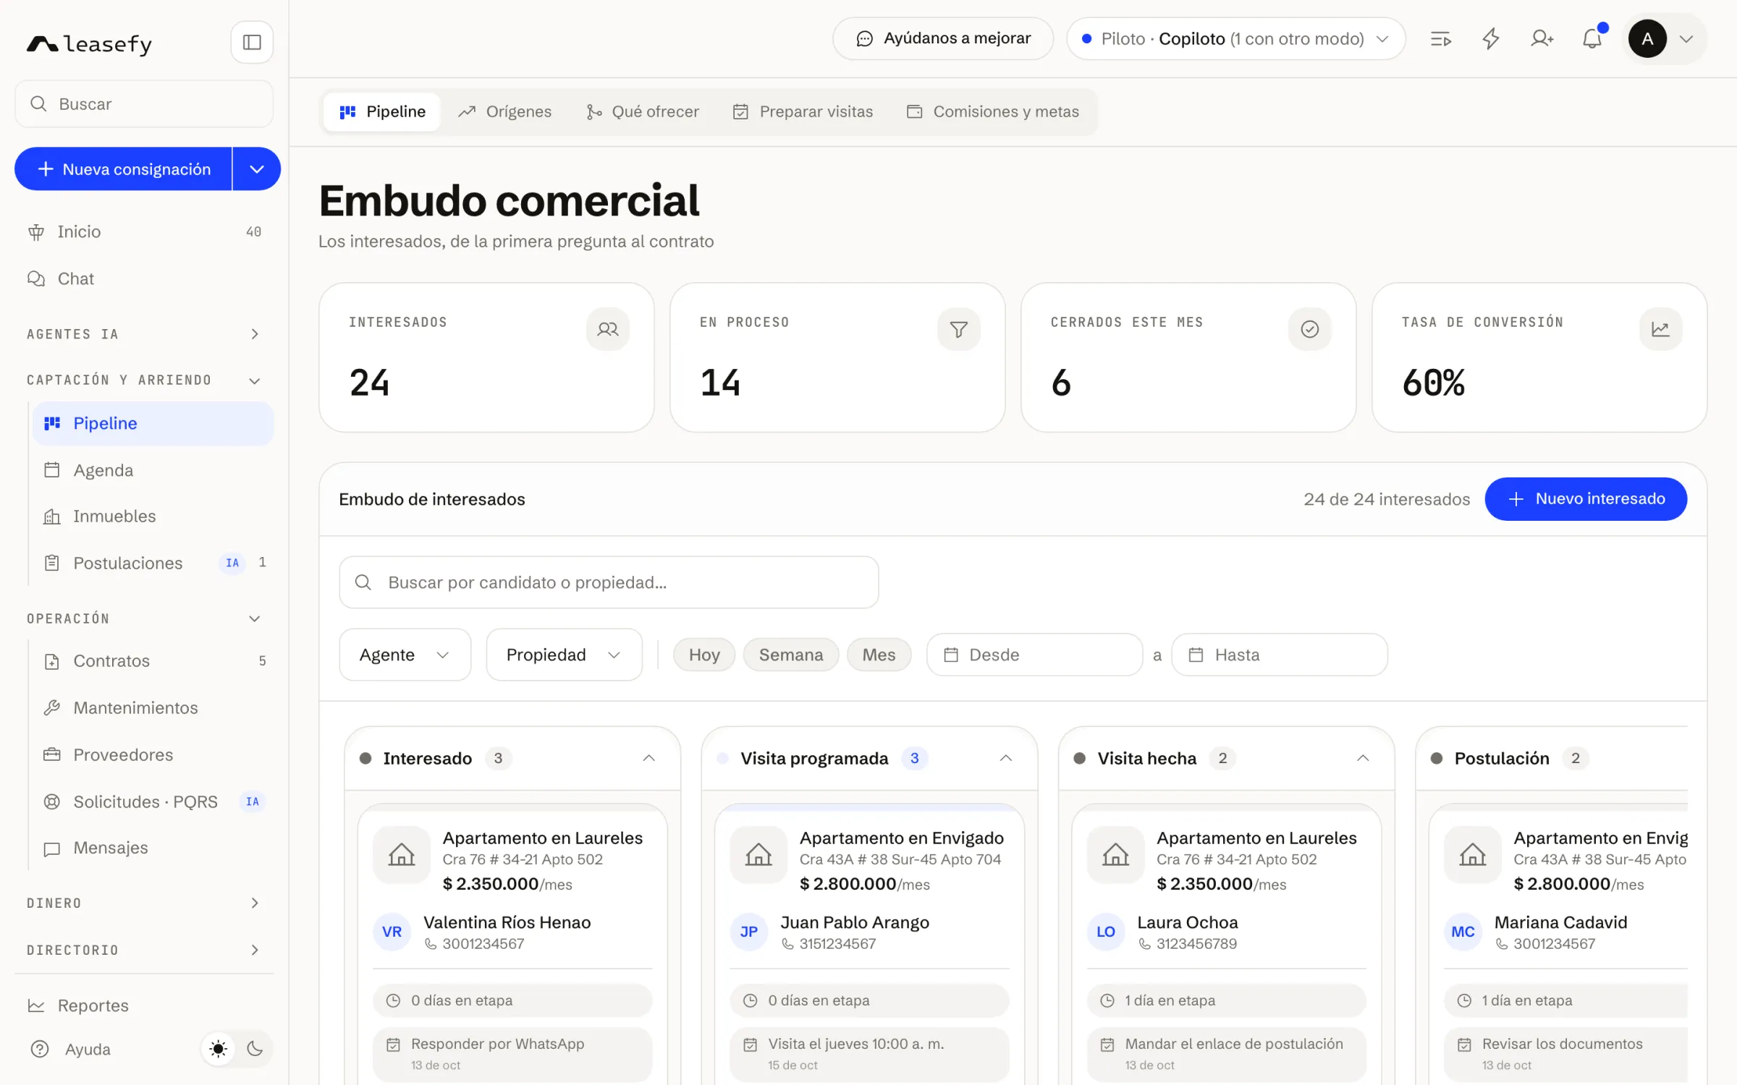
Task: Click the En proceso funnel icon
Action: (x=959, y=329)
